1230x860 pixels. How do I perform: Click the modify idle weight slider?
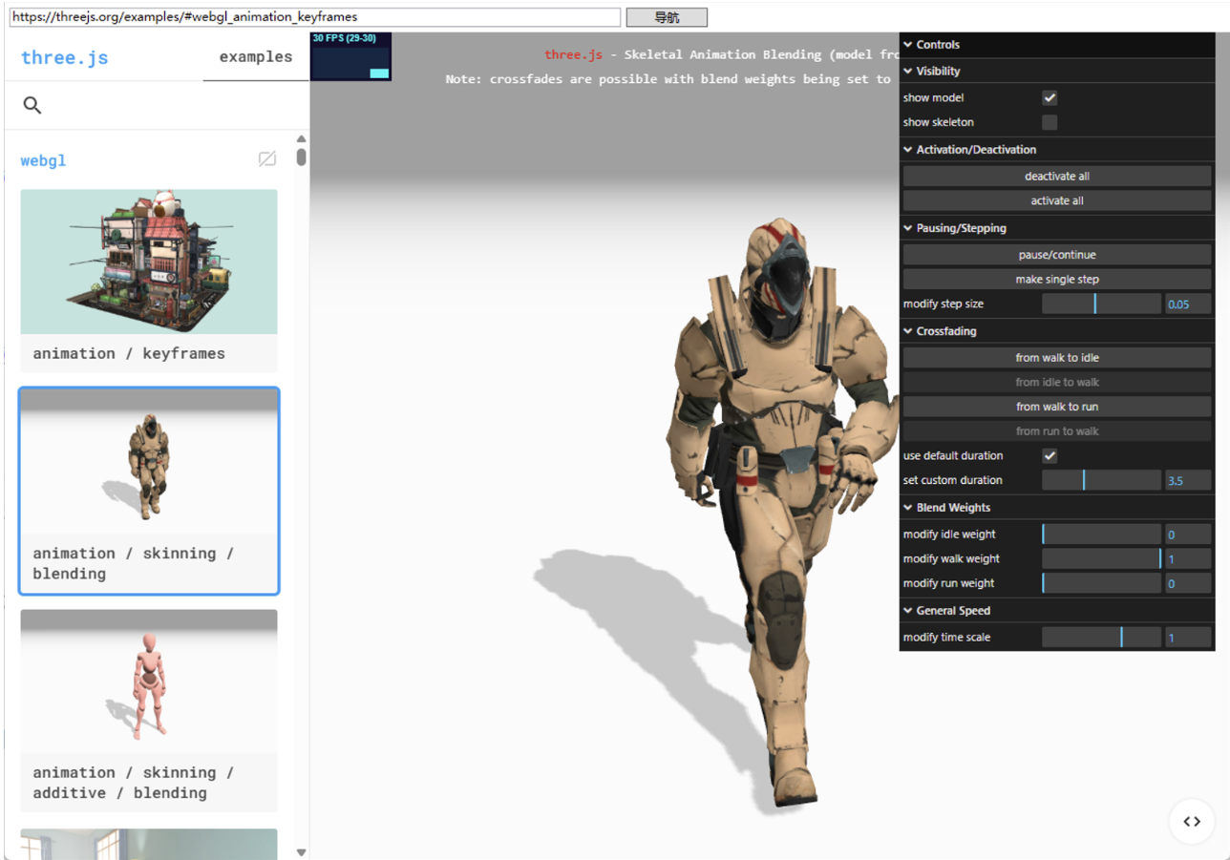pyautogui.click(x=1101, y=535)
